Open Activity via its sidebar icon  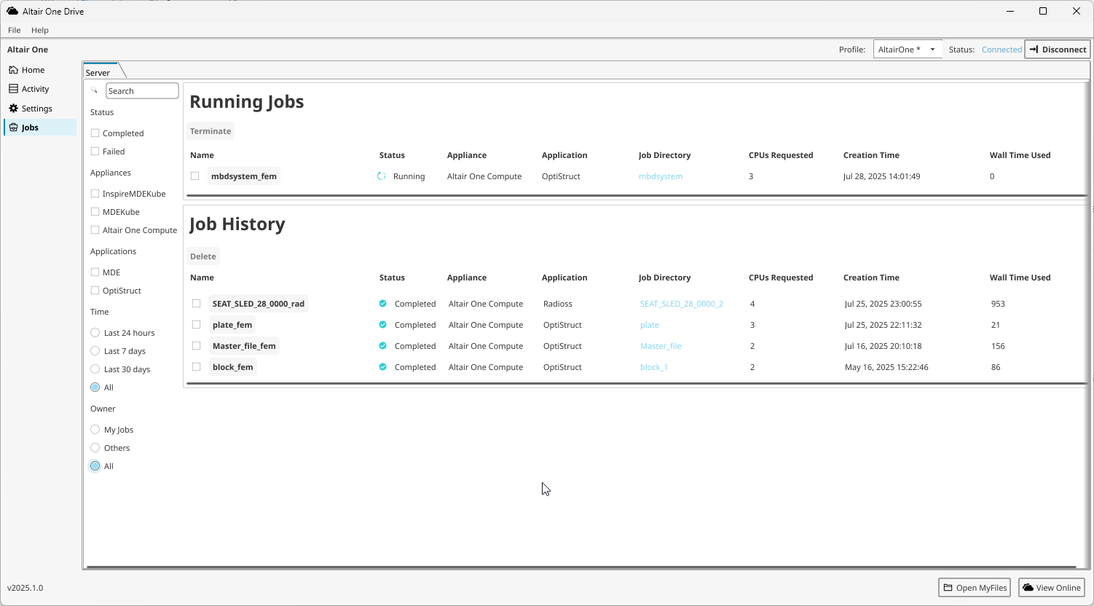pyautogui.click(x=13, y=89)
